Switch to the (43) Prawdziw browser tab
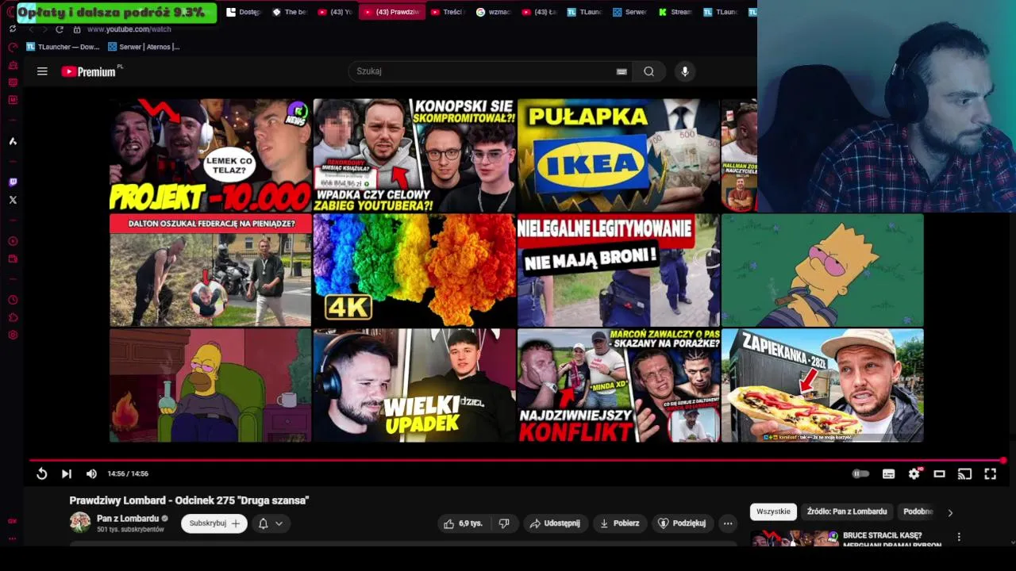 click(x=391, y=12)
